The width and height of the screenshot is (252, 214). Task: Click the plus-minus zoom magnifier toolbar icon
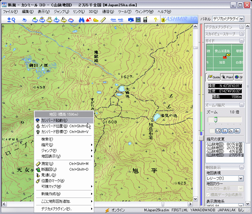[x=11, y=20]
